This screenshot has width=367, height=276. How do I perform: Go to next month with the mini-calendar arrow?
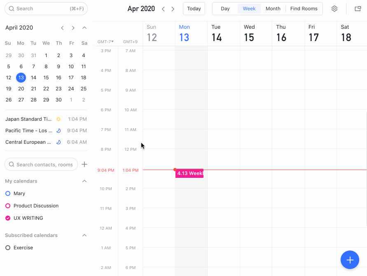73,28
